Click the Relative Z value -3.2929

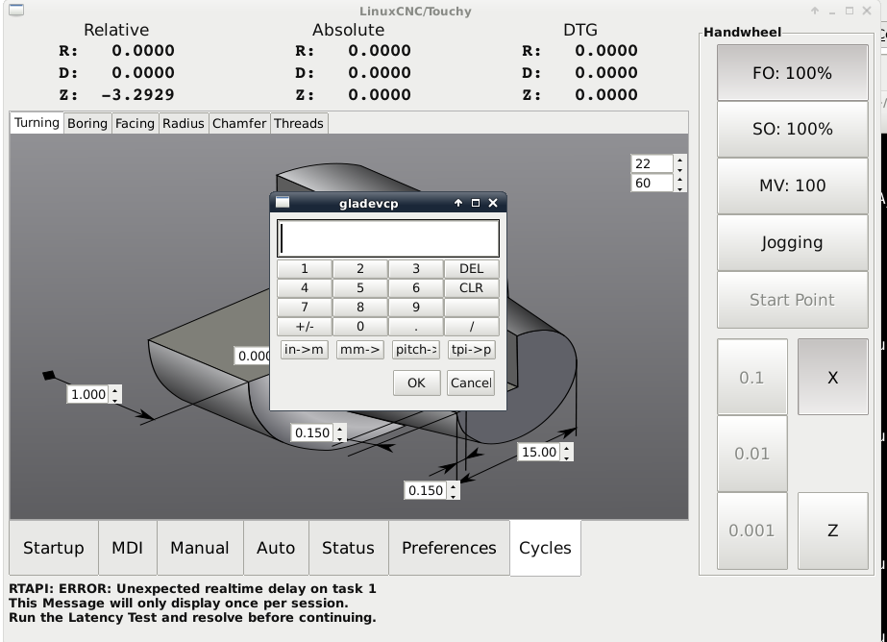(137, 94)
